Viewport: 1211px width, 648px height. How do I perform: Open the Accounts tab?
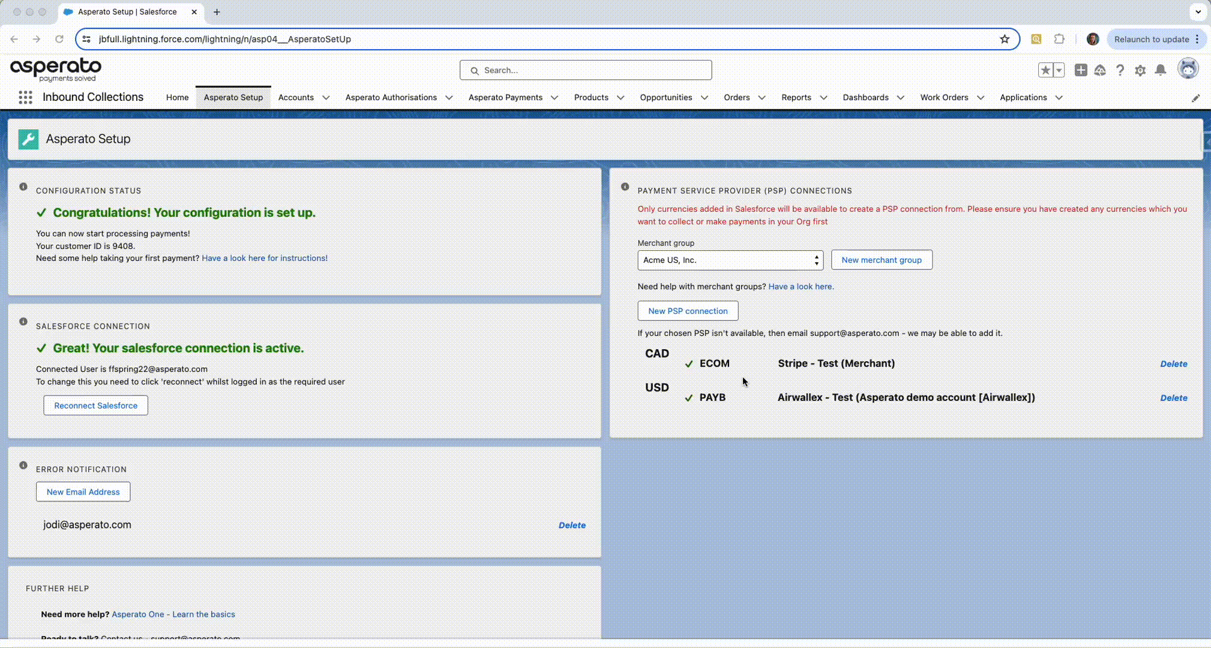[x=296, y=98]
